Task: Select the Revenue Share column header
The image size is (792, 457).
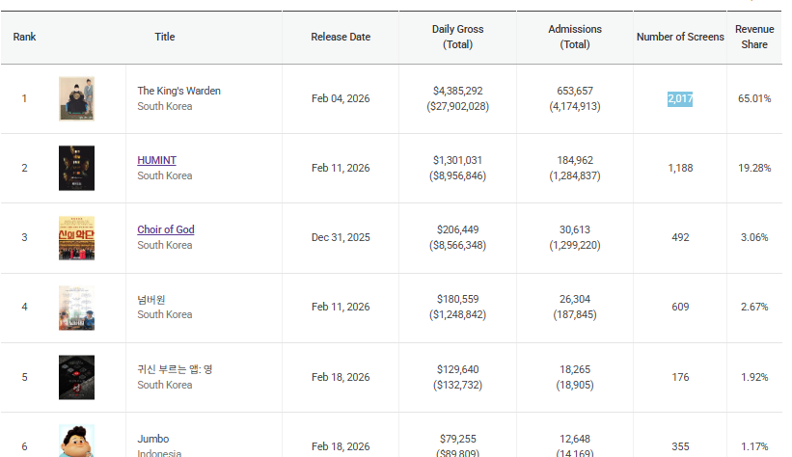Action: click(754, 37)
